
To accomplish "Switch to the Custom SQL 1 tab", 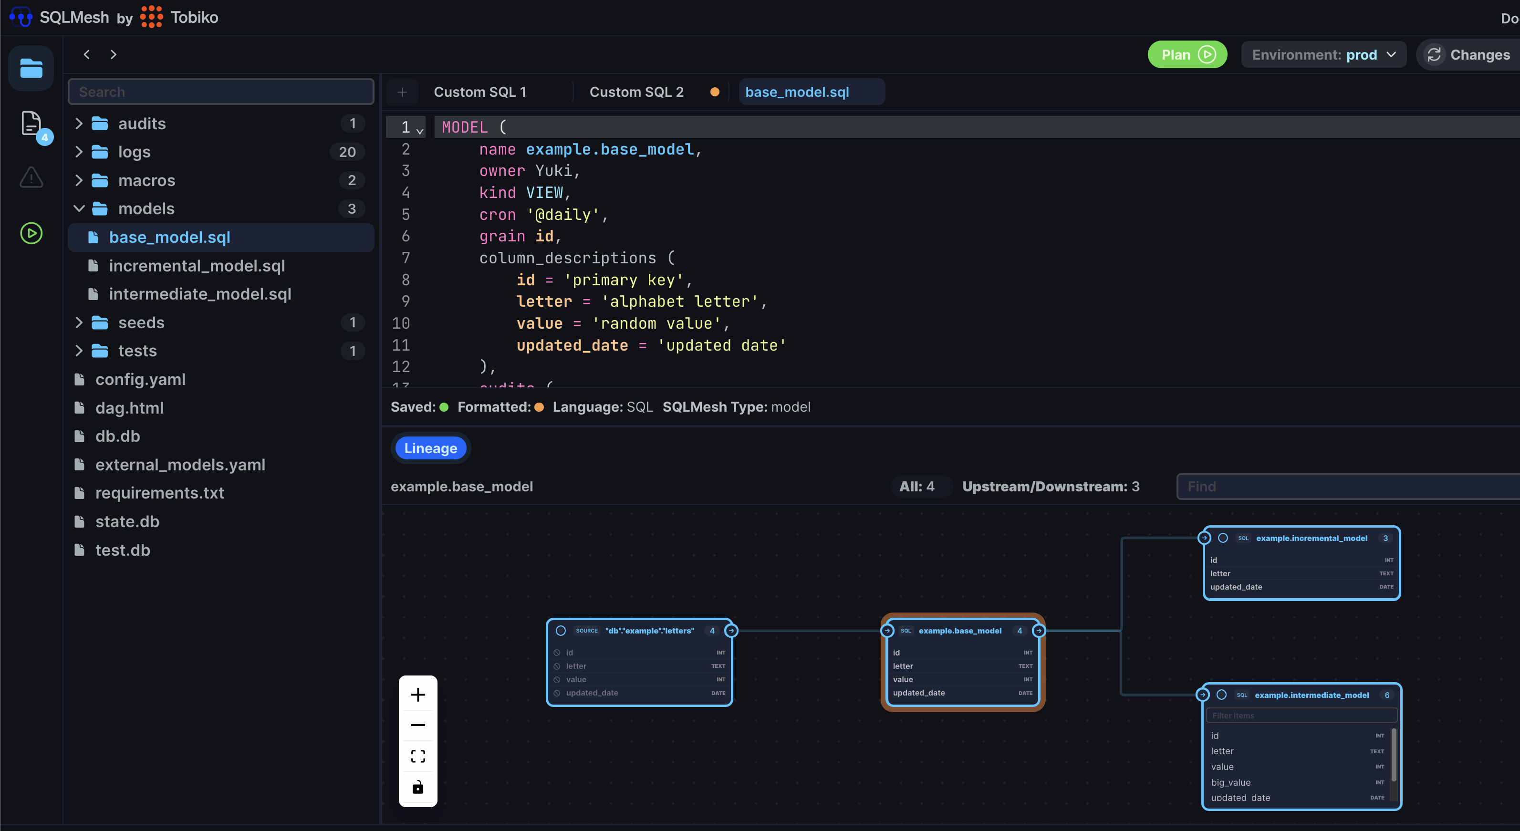I will click(481, 92).
